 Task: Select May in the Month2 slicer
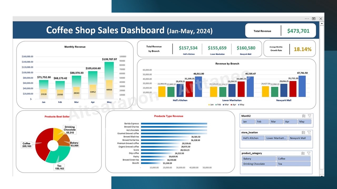(x=304, y=122)
